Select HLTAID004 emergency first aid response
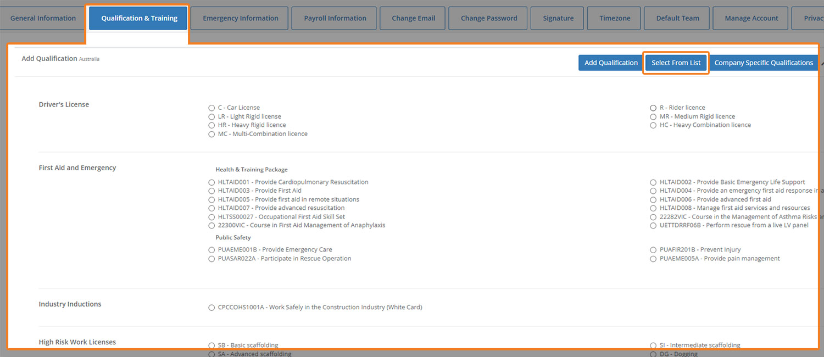Screen dimensions: 824x357 [653, 191]
